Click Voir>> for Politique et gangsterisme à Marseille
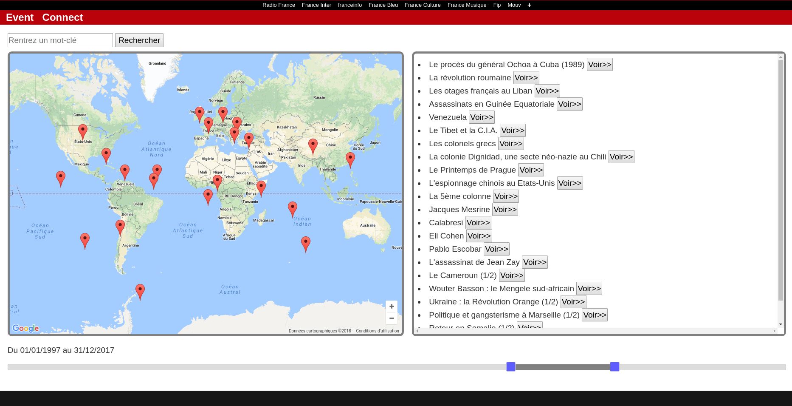The height and width of the screenshot is (406, 792). click(595, 315)
